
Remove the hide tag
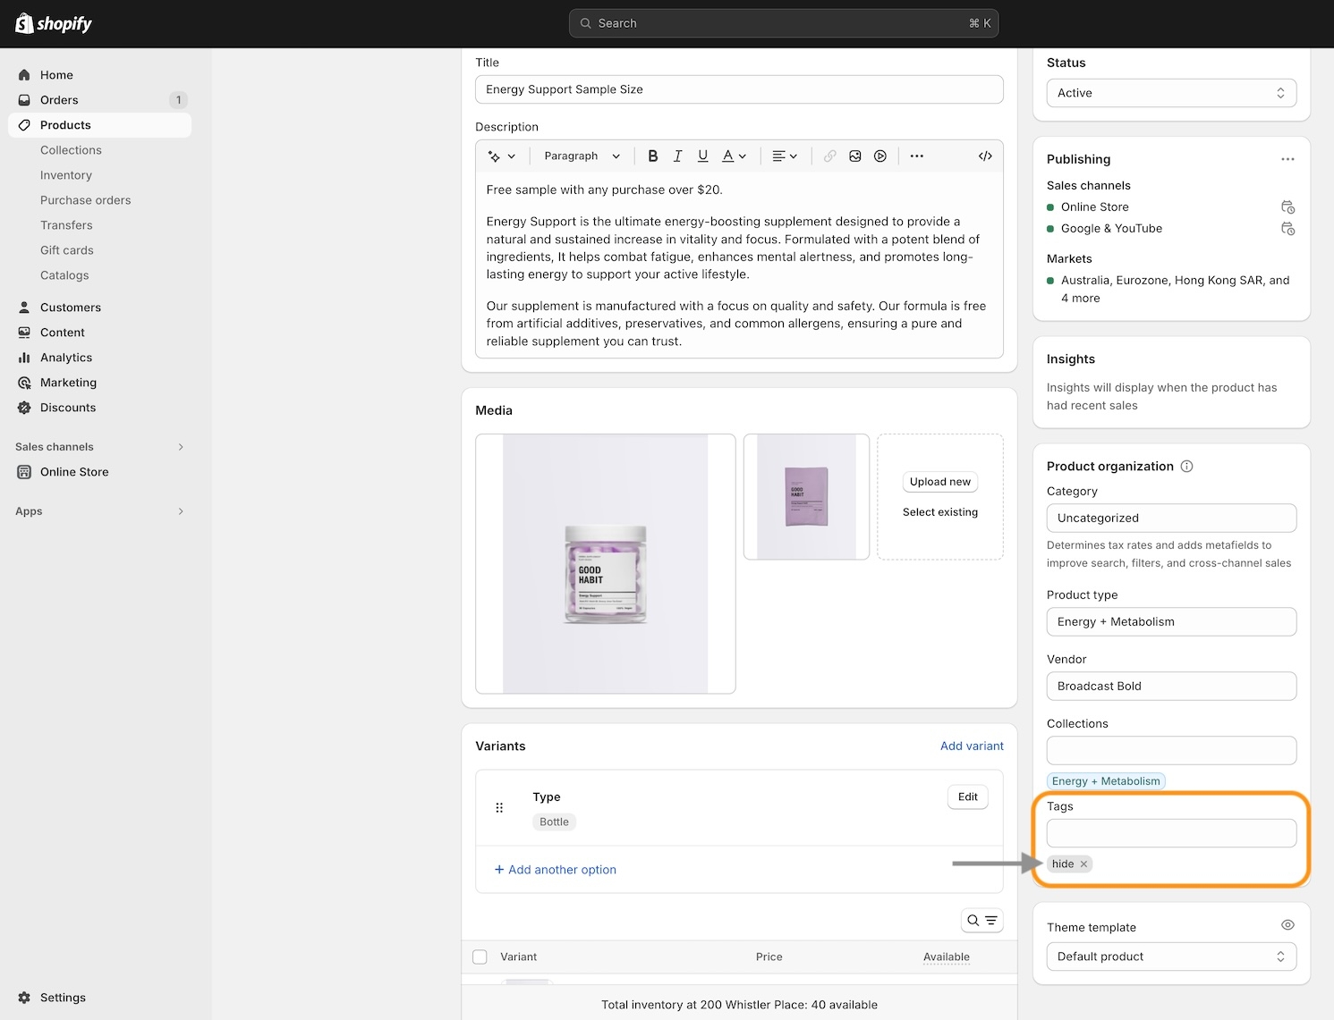(x=1083, y=864)
